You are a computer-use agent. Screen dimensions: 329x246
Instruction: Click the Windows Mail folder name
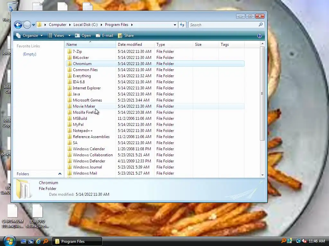pyautogui.click(x=85, y=173)
